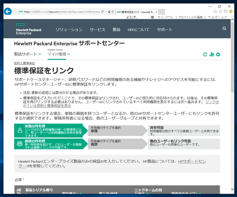Viewport: 237px width, 197px height.
Task: Expand the 製品サポート dropdown
Action: pos(28,54)
